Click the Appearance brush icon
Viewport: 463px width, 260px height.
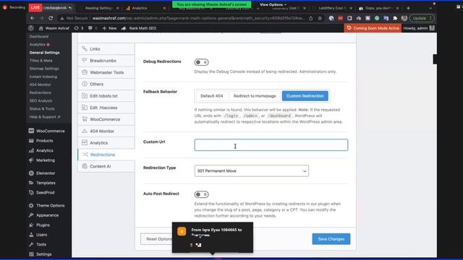click(x=31, y=215)
